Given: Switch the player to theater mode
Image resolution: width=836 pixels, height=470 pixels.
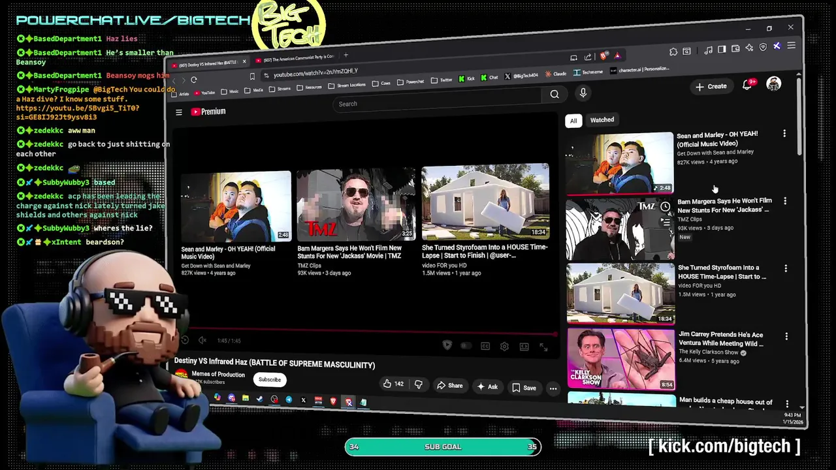Looking at the screenshot, I should pyautogui.click(x=524, y=347).
